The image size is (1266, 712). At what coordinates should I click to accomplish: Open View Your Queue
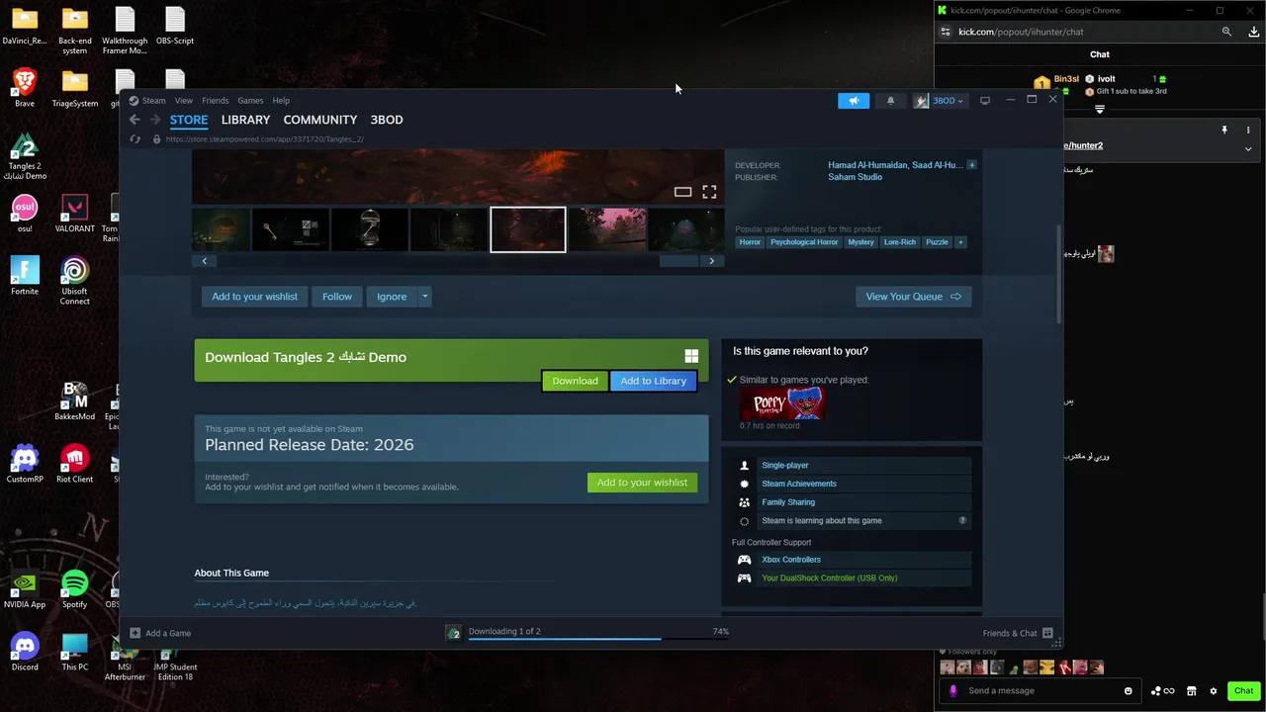tap(913, 297)
